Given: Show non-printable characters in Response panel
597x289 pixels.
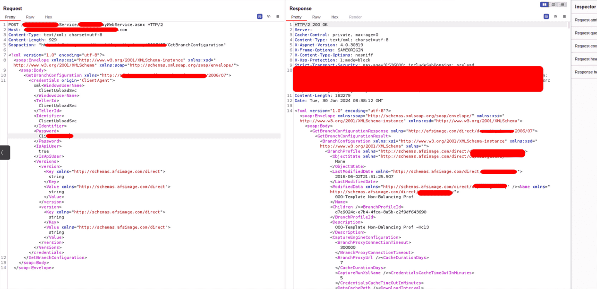Looking at the screenshot, I should 555,17.
